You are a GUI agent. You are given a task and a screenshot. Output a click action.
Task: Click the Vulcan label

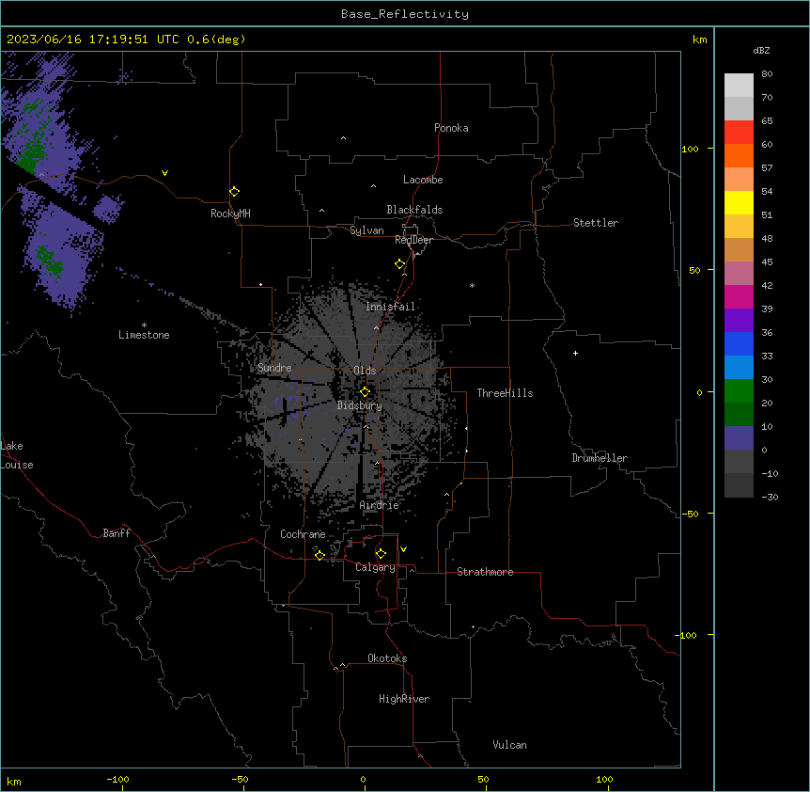point(510,745)
